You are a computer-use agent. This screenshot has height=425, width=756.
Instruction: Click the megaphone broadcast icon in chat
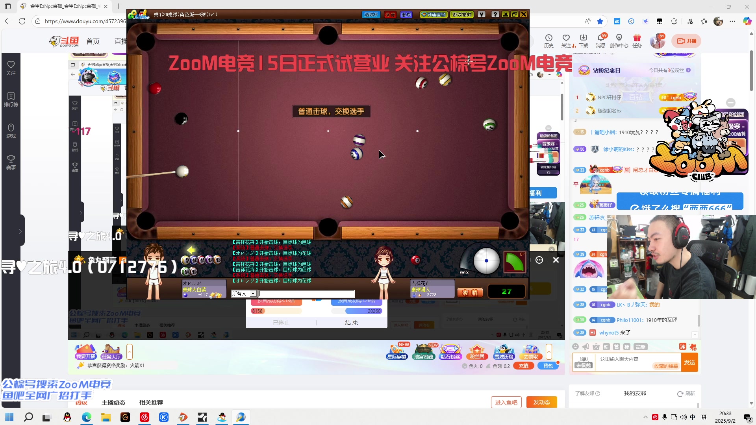click(x=586, y=347)
